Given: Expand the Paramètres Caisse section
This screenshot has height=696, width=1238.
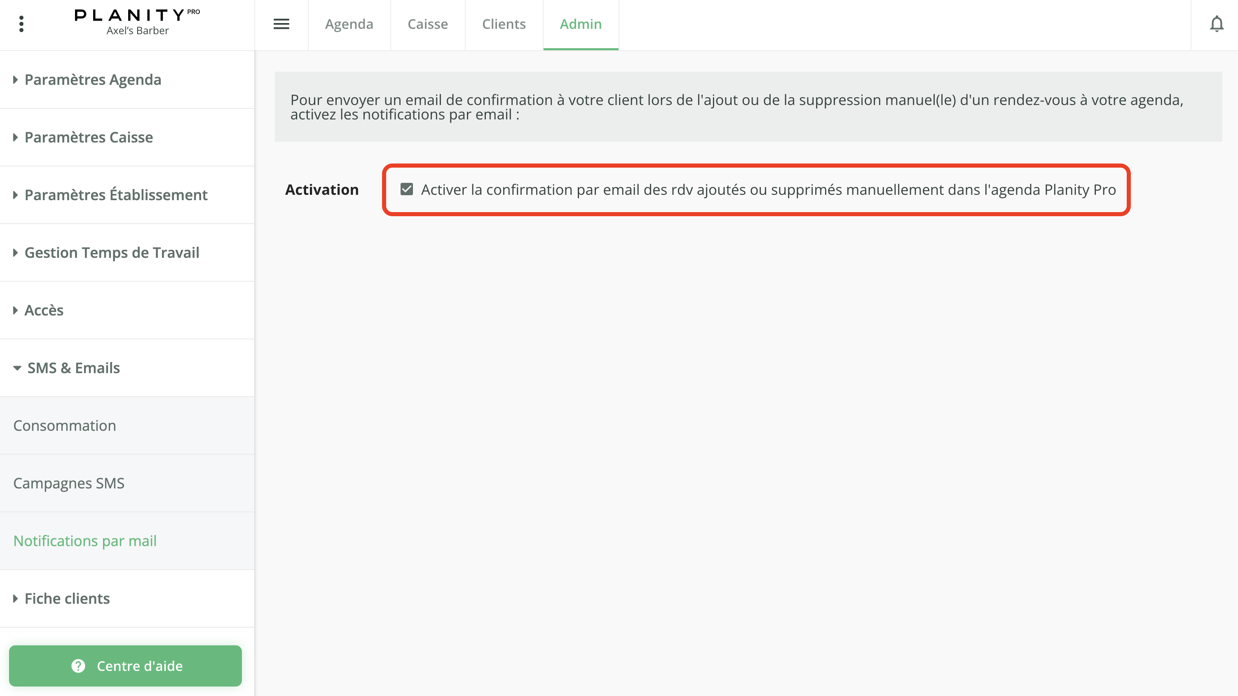Looking at the screenshot, I should [89, 138].
